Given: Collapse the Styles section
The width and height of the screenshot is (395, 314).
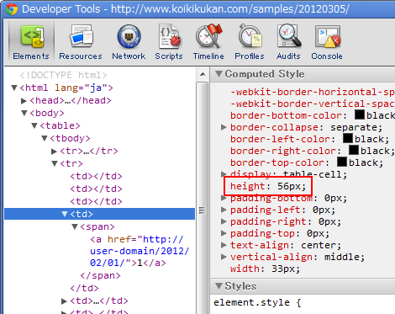Looking at the screenshot, I should click(219, 286).
